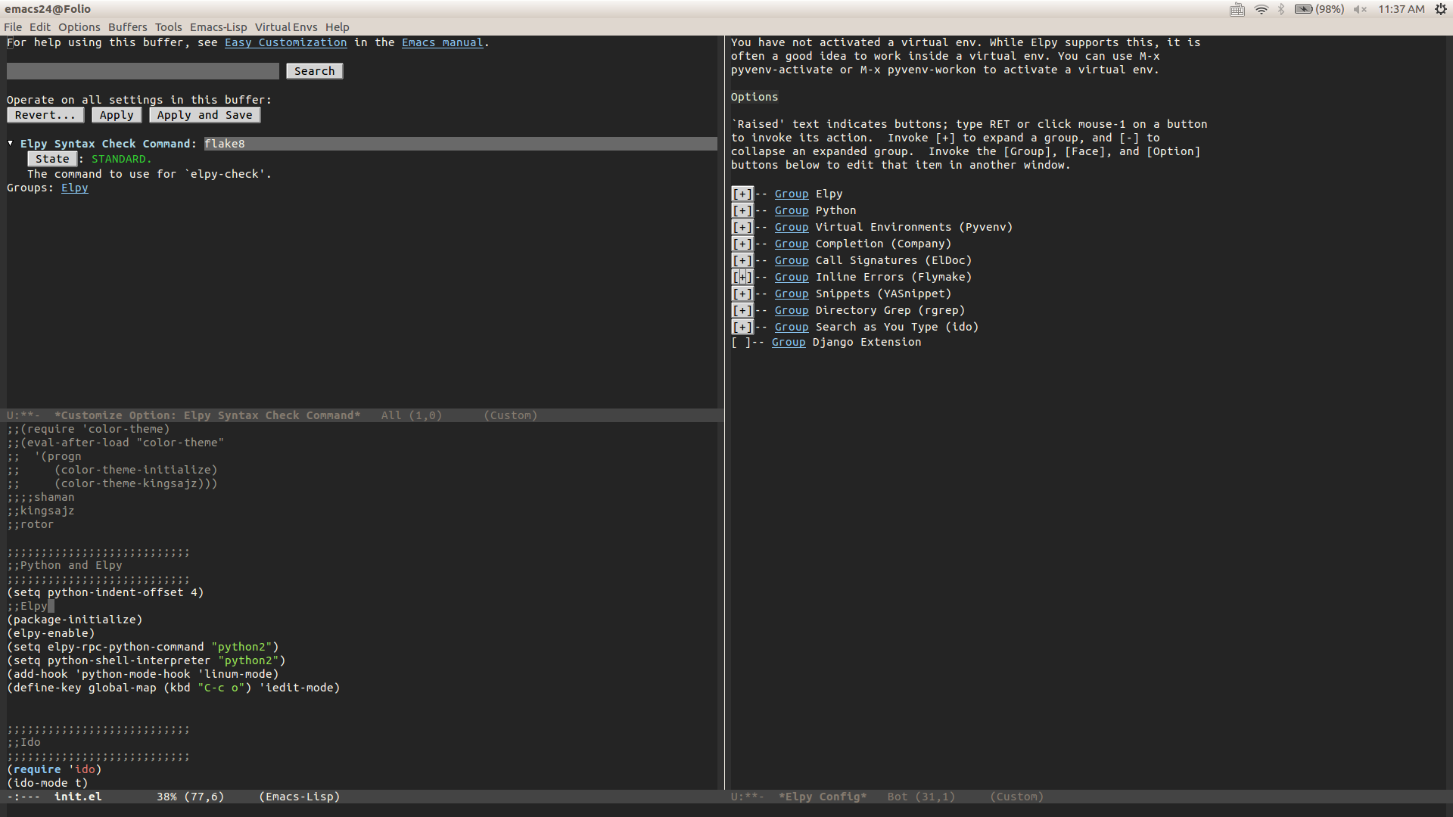The image size is (1453, 817).
Task: Follow the Easy Customization link
Action: click(285, 42)
